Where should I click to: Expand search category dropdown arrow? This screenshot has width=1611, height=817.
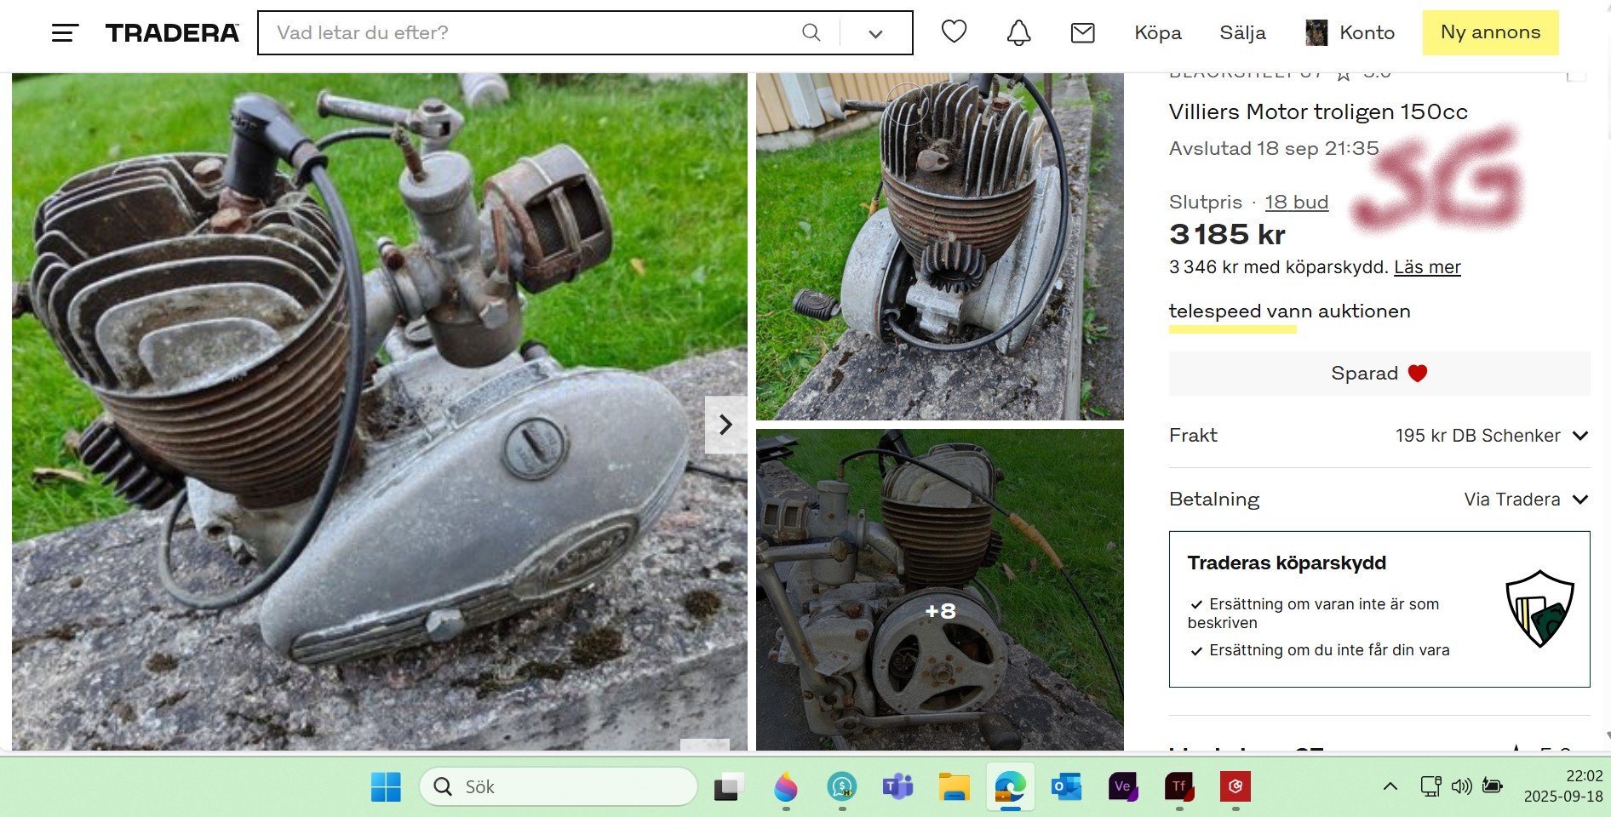click(x=875, y=33)
